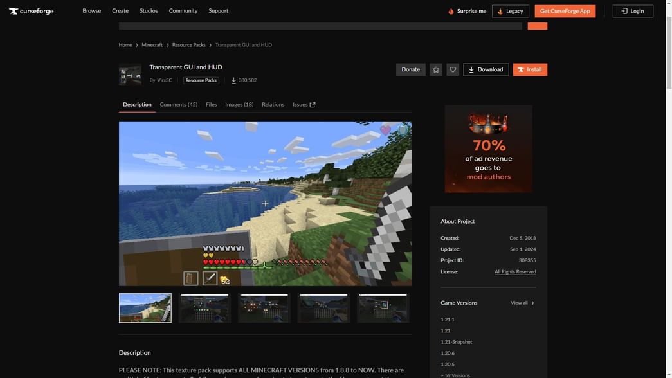Viewport: 672px width, 378px height.
Task: Click the download icon inside the Download button
Action: (472, 69)
